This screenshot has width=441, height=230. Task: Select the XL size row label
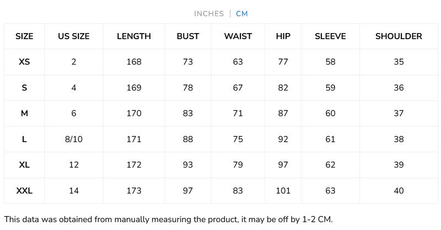[x=24, y=165]
